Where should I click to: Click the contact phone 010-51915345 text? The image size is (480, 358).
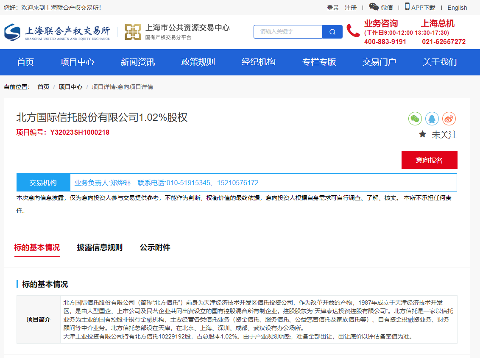188,183
